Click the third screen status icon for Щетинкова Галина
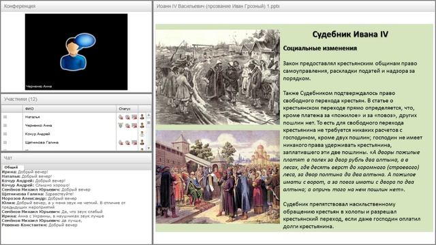This screenshot has width=436, height=245. (x=134, y=142)
